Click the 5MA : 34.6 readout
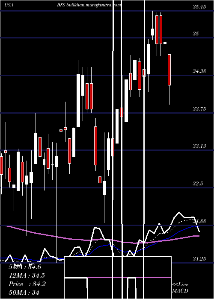Viewport: 214px width, 299px height. [x=25, y=267]
